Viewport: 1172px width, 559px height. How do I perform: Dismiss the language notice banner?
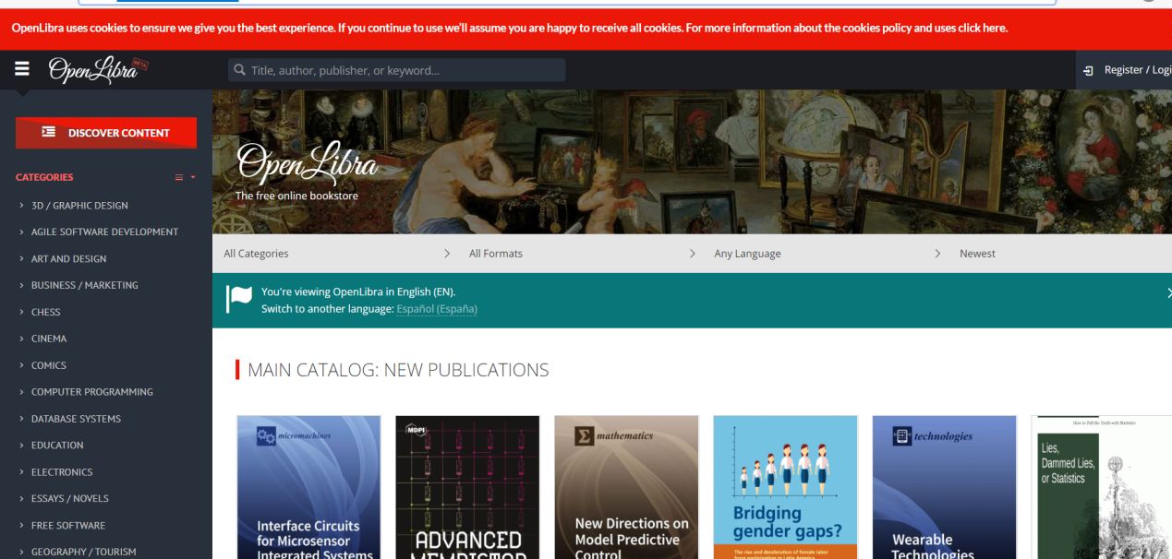click(1168, 292)
